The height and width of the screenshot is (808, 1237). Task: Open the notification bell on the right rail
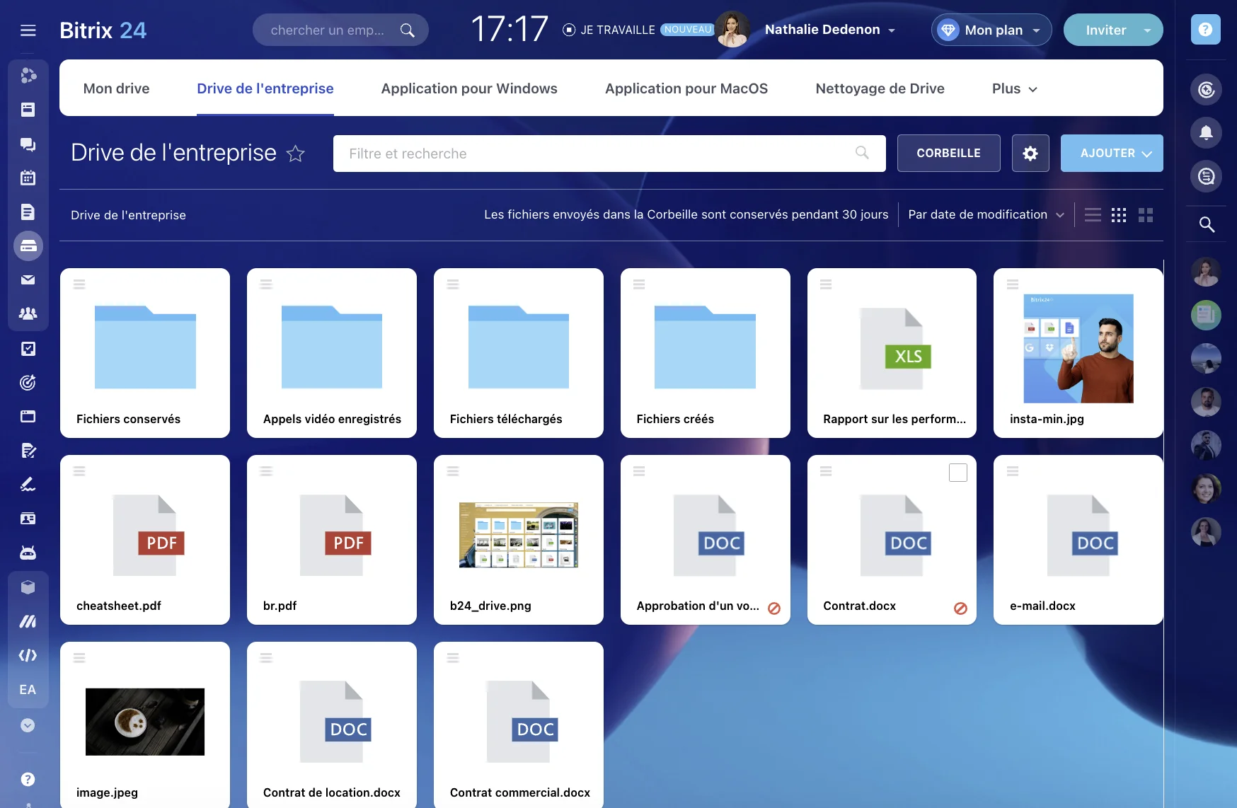coord(1207,133)
